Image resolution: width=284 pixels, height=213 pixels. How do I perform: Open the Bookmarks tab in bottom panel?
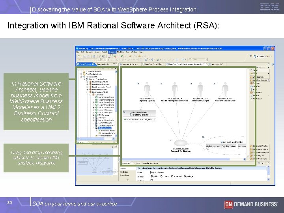click(x=153, y=163)
